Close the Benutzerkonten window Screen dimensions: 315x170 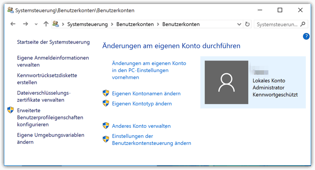[300, 10]
